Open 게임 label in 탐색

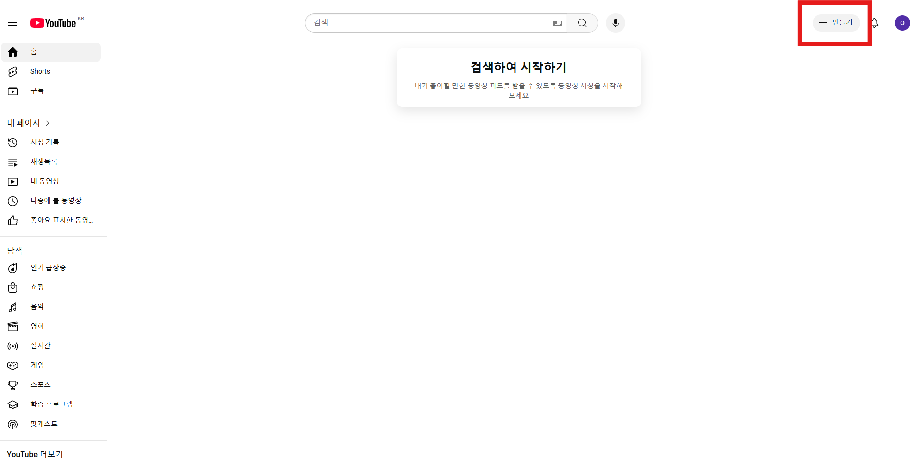tap(37, 365)
